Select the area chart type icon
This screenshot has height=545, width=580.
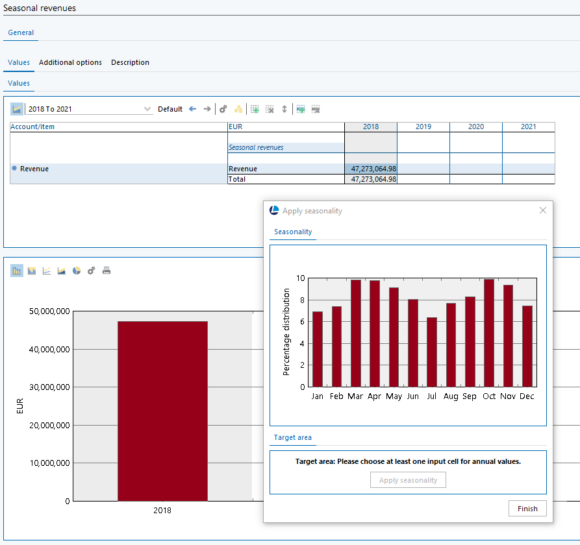click(62, 271)
